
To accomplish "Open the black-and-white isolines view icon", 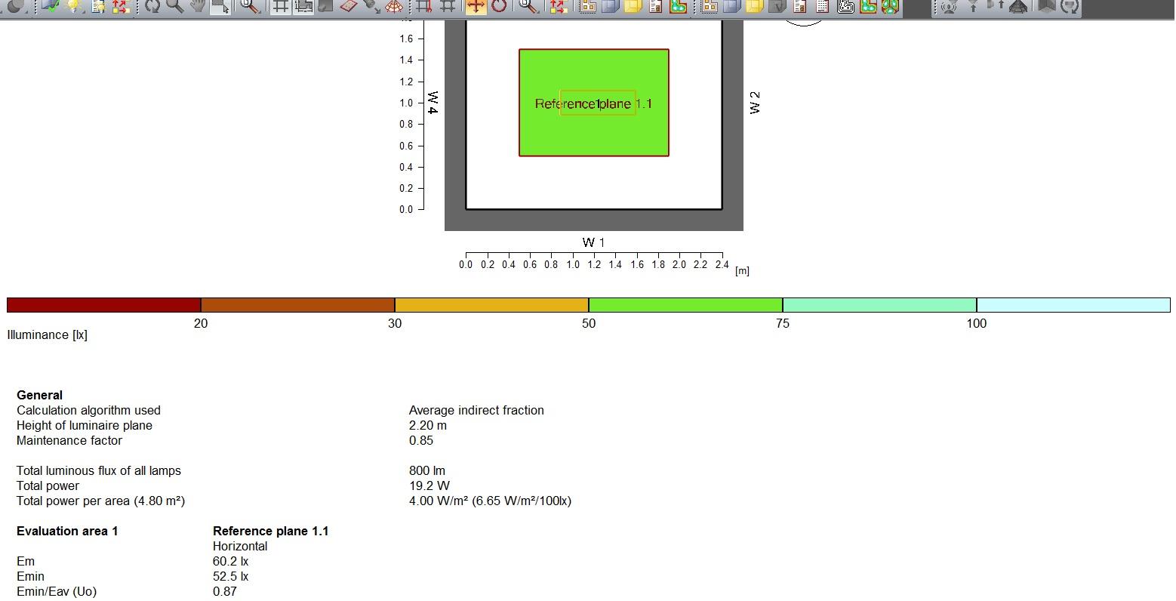I will [x=845, y=6].
